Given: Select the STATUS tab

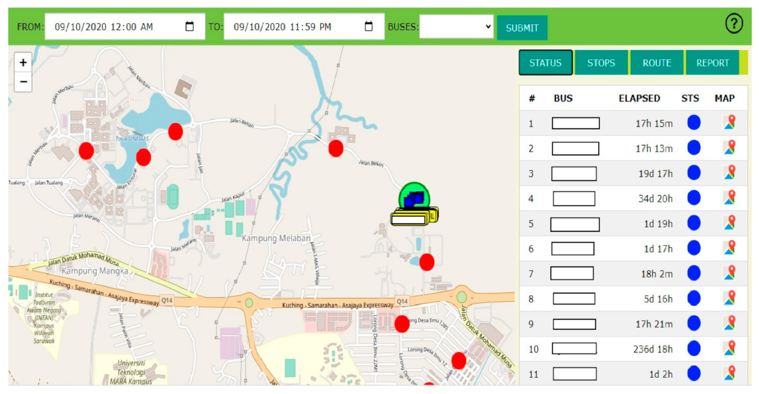Looking at the screenshot, I should click(545, 63).
